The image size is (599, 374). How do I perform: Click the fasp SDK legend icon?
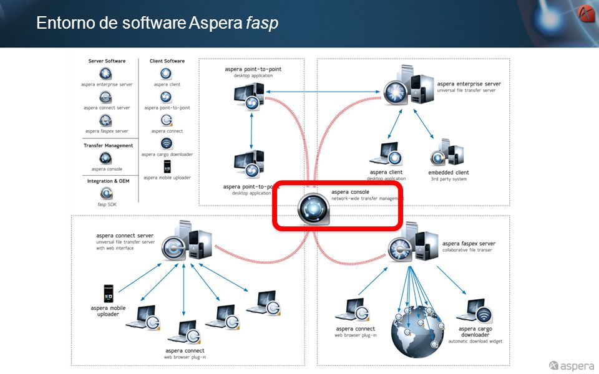coord(107,193)
